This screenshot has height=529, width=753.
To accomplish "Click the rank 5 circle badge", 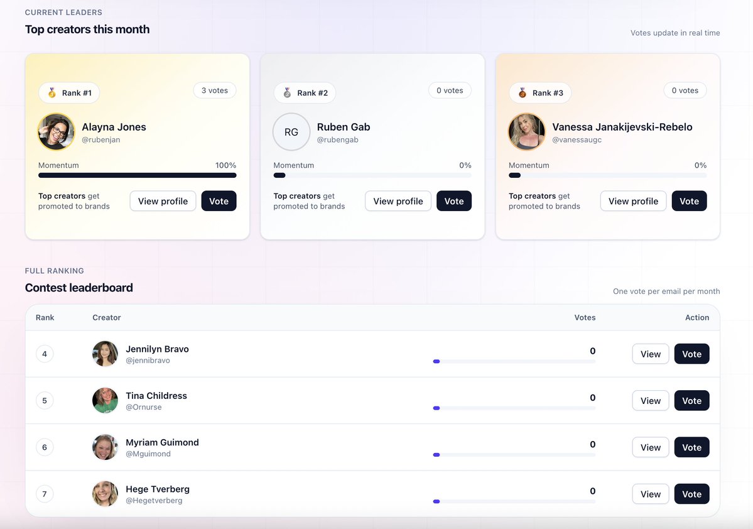I will [45, 401].
